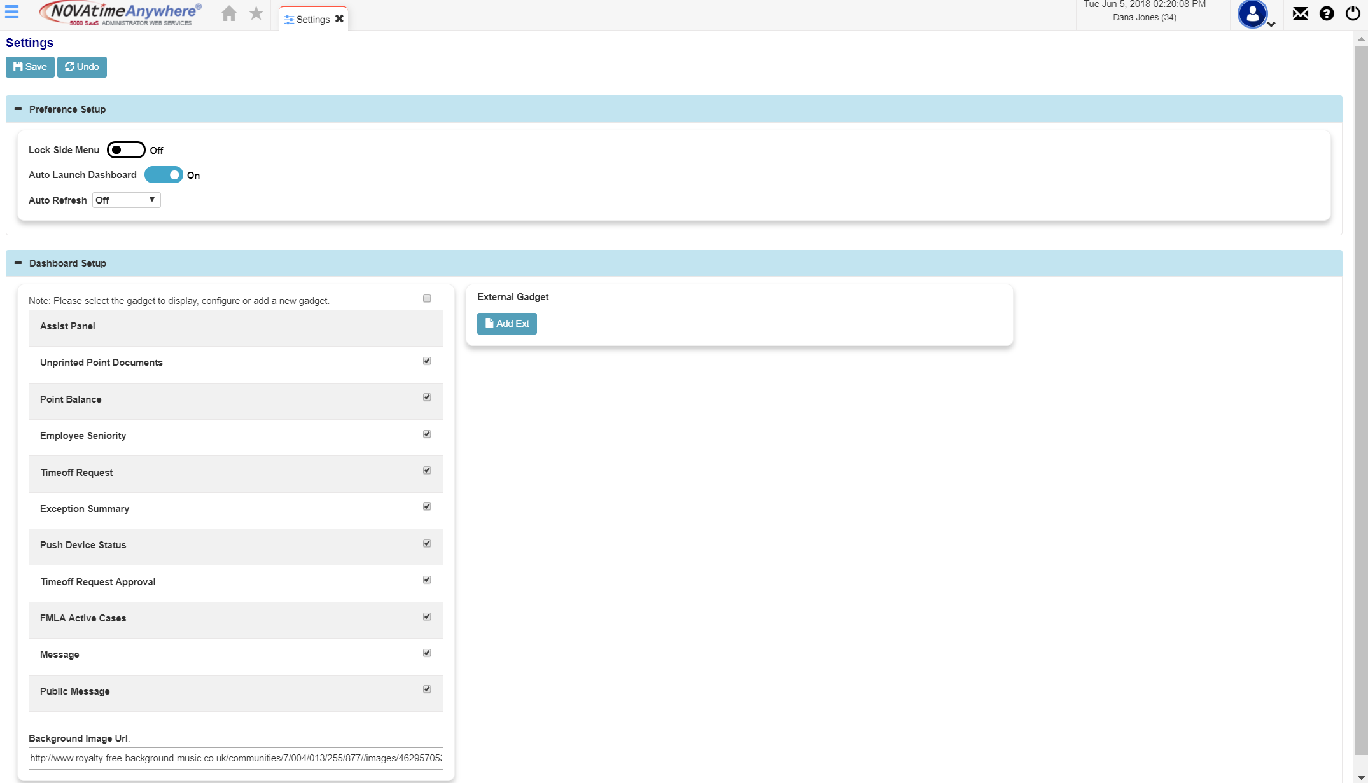Screen dimensions: 1368x783
Task: Open the user profile avatar menu
Action: tap(1252, 14)
